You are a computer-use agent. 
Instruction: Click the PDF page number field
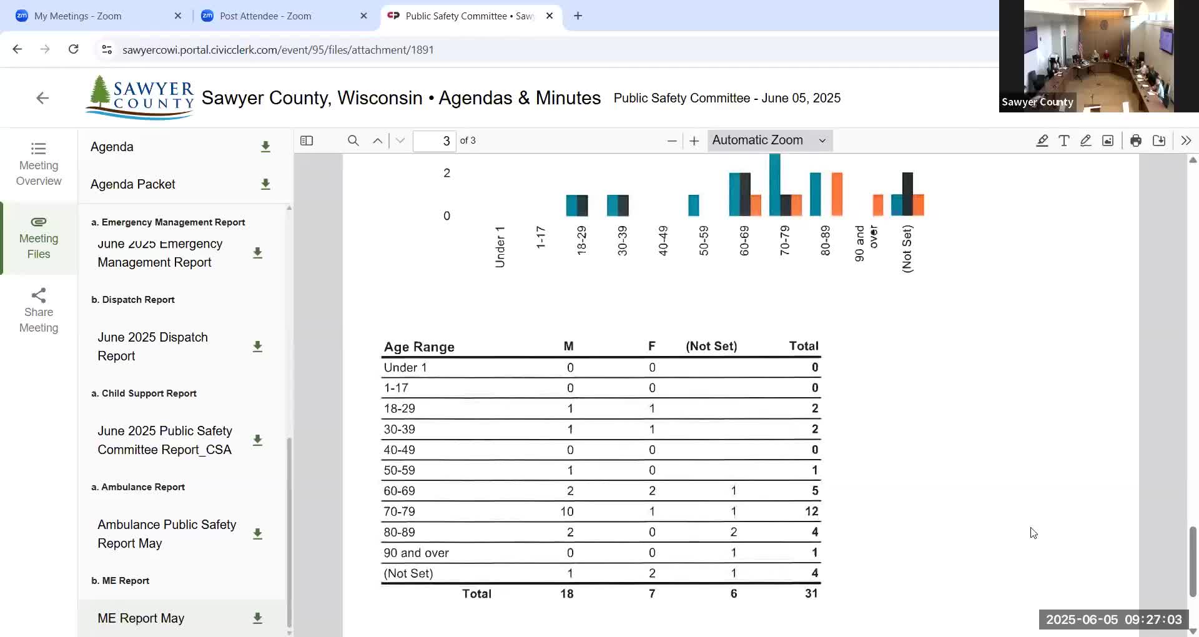(x=435, y=141)
